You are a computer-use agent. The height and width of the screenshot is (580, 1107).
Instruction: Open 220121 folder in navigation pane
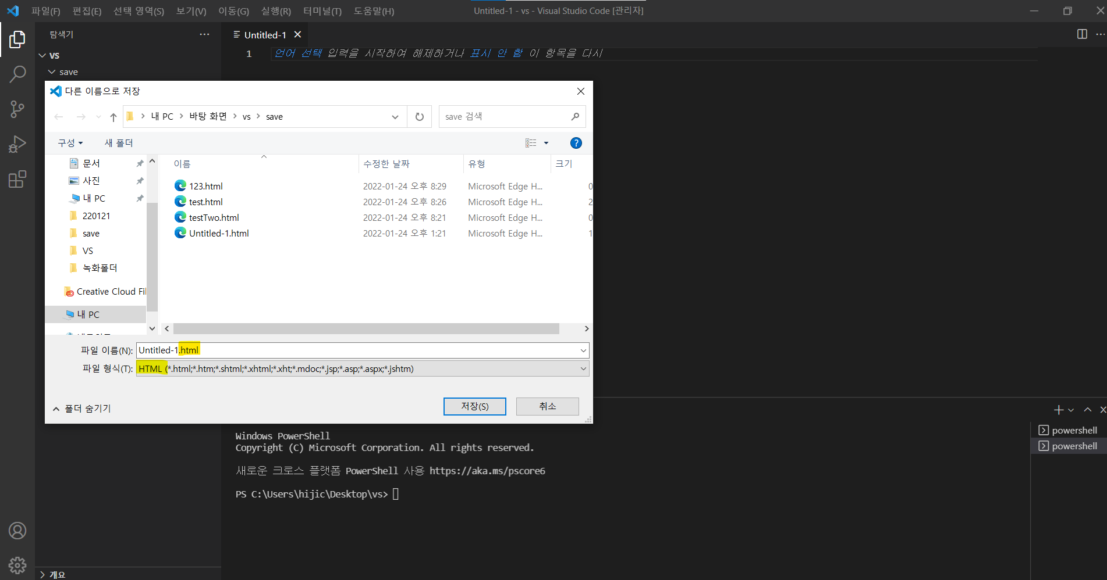click(x=95, y=216)
